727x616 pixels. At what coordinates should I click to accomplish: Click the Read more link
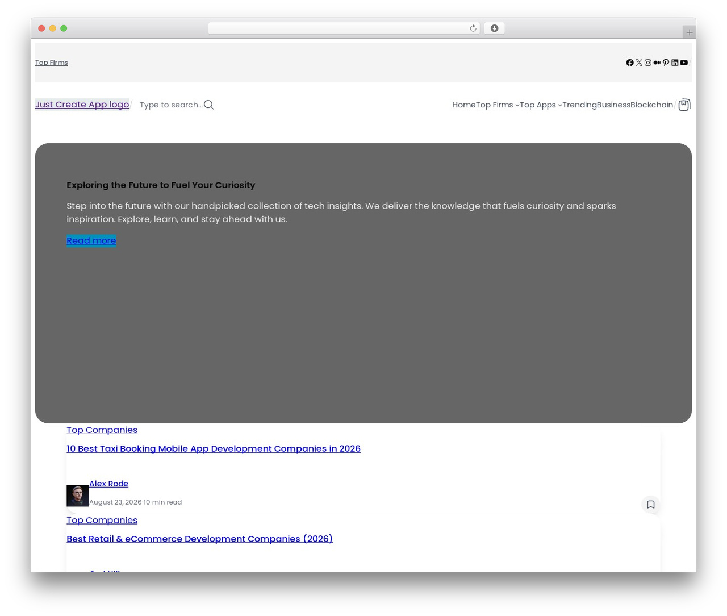pos(91,240)
